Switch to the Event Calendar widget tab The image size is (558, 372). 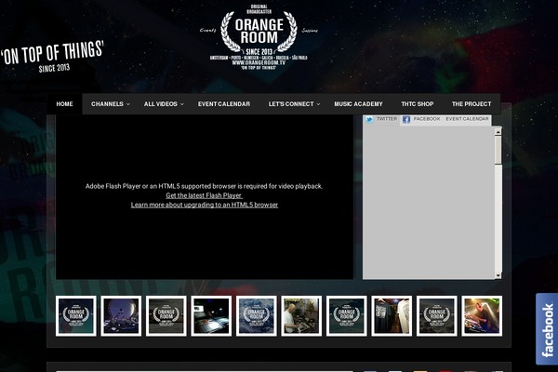467,119
